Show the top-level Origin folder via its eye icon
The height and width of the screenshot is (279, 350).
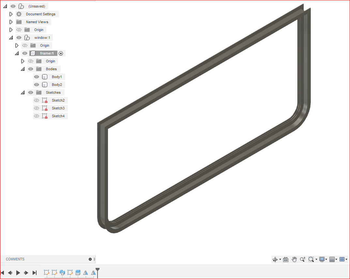19,30
